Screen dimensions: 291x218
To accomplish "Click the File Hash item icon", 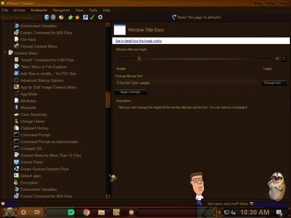I will coord(16,39).
